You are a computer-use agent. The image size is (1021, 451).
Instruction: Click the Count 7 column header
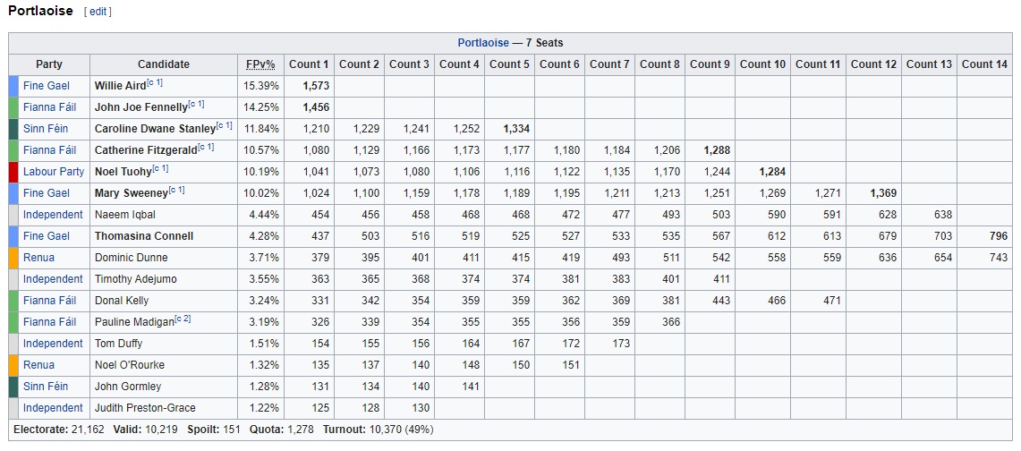pos(610,64)
